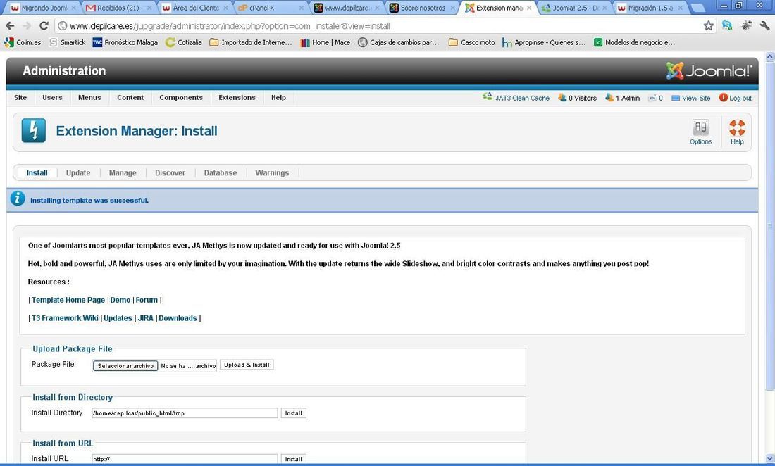This screenshot has width=775, height=466.
Task: Open the Pronóstico Málaga bookmark
Action: [x=125, y=42]
